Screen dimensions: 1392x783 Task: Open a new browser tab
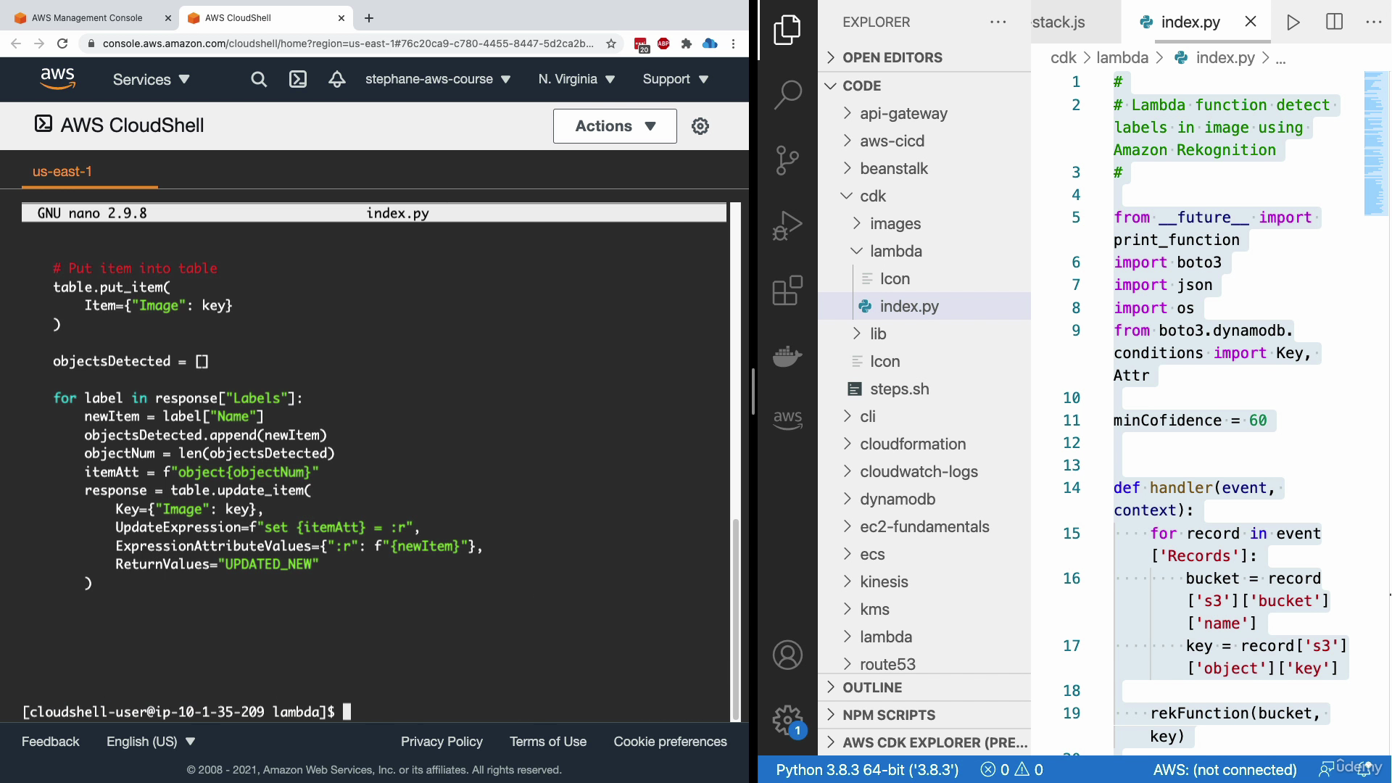(x=369, y=18)
